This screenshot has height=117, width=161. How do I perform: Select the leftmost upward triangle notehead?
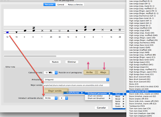(x=68, y=31)
